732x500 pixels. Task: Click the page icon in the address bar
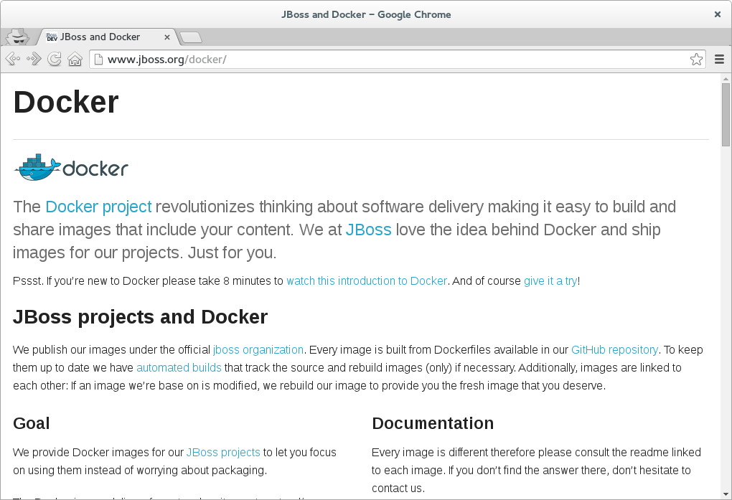pyautogui.click(x=98, y=59)
